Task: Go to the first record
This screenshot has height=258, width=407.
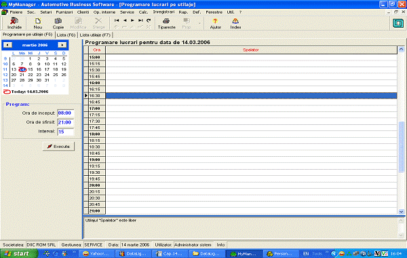Action: point(117,20)
